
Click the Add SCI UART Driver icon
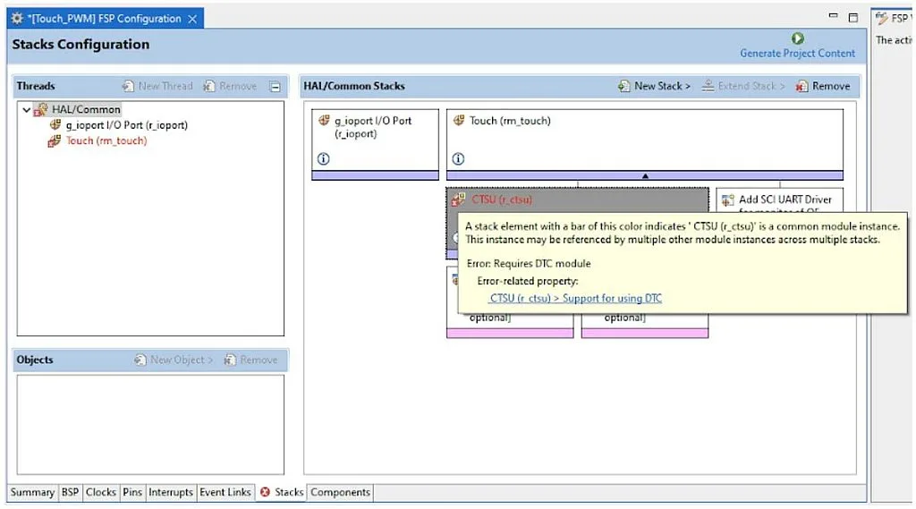[726, 200]
